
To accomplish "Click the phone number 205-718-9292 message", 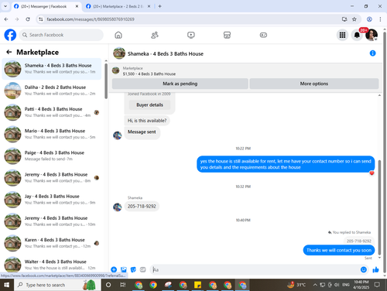I will click(x=142, y=206).
